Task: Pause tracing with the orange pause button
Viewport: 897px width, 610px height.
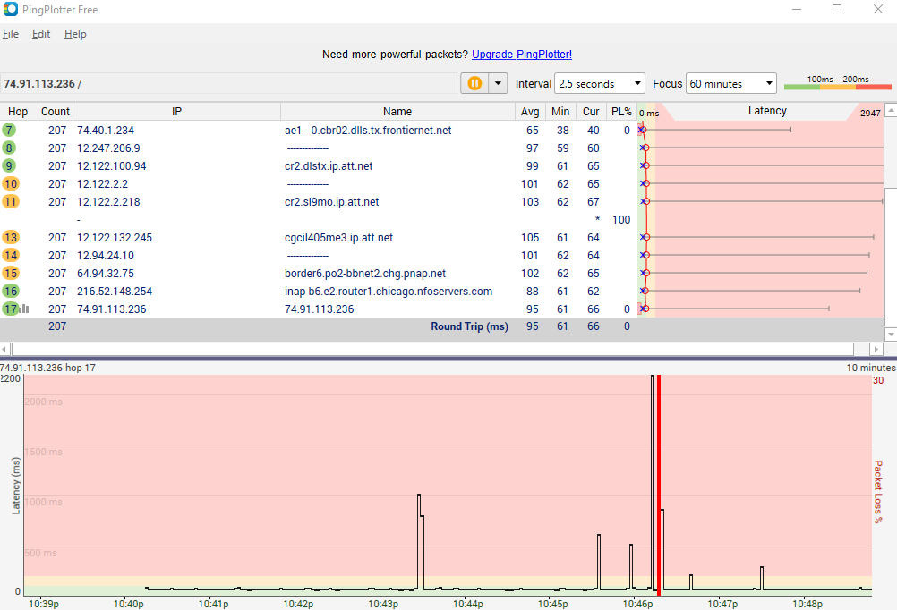Action: 474,83
